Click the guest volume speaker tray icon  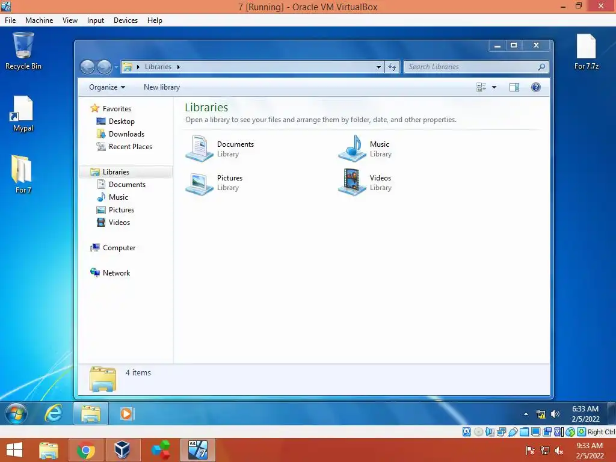pos(555,414)
